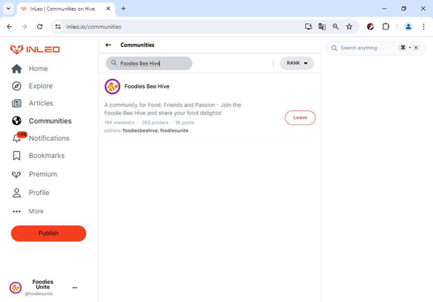
Task: Click the Foodies Bee Hive community avatar
Action: [x=112, y=86]
